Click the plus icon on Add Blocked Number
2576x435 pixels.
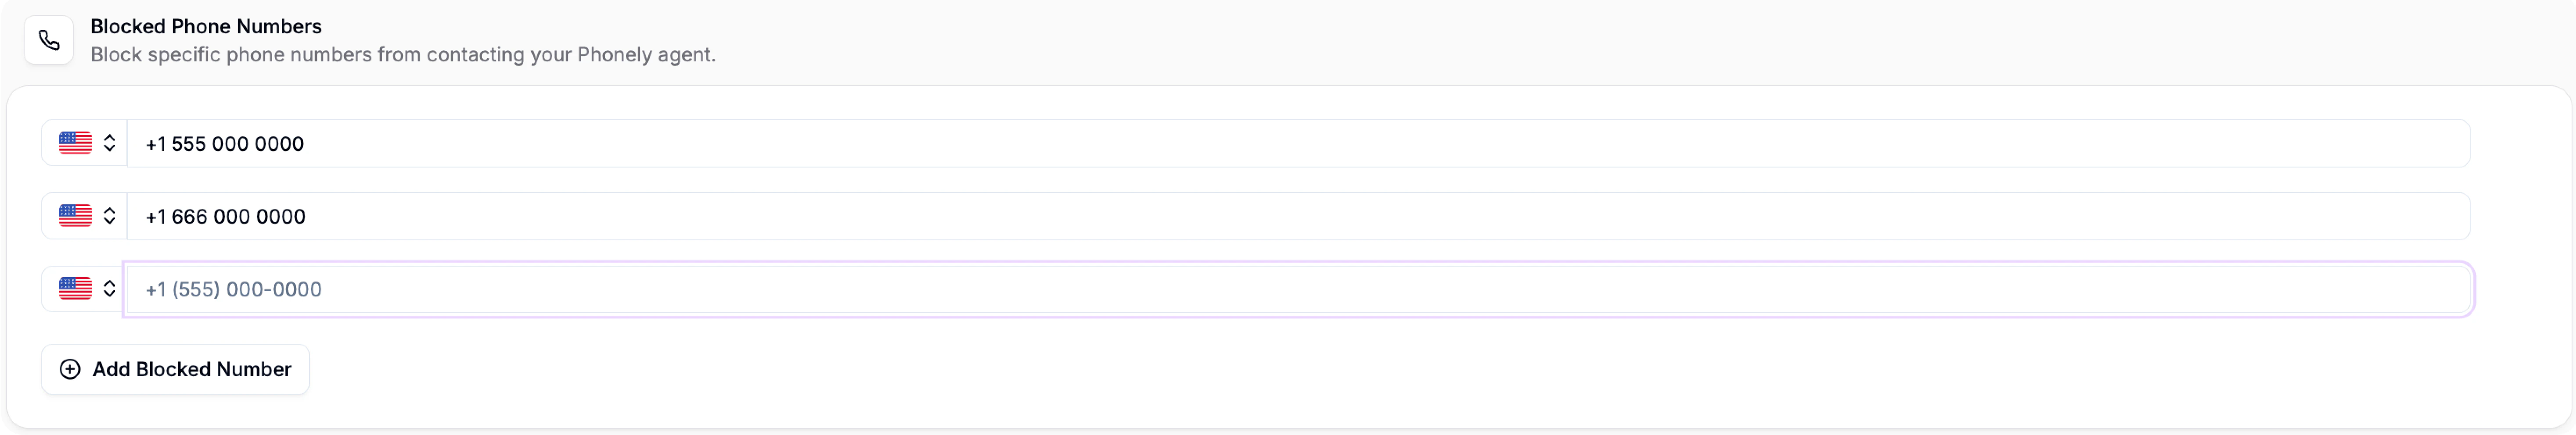(x=70, y=369)
